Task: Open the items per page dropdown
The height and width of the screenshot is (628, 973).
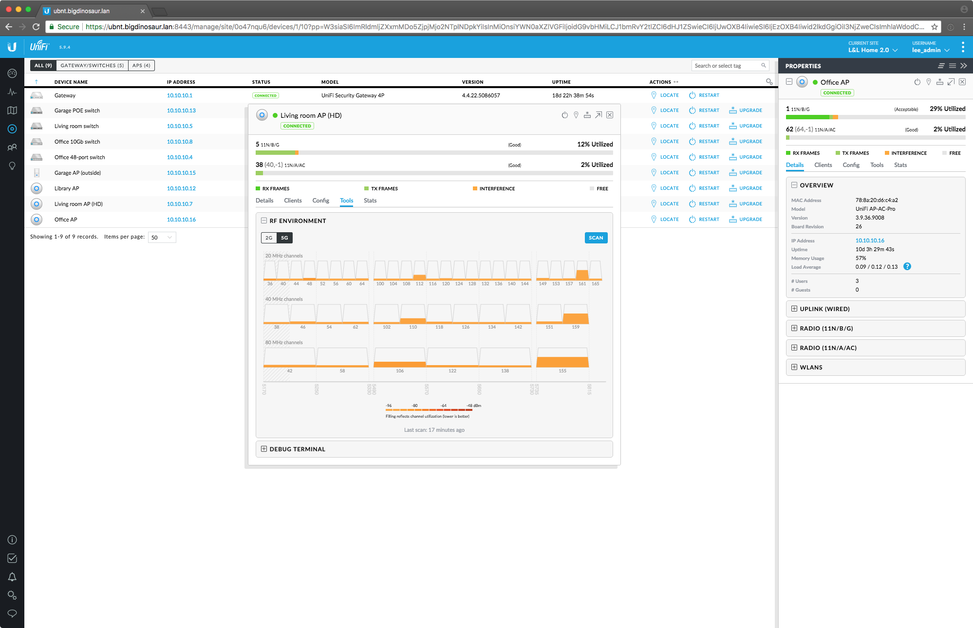Action: click(x=162, y=238)
